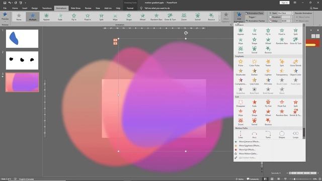
Task: Click Undo in quick access toolbar
Action: (10, 3)
